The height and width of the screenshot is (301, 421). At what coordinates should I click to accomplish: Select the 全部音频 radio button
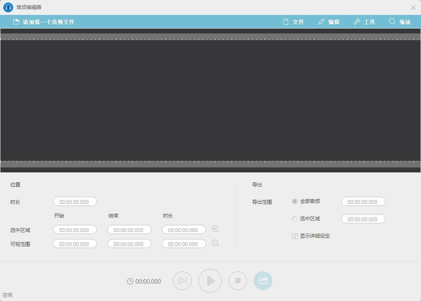[x=294, y=201]
